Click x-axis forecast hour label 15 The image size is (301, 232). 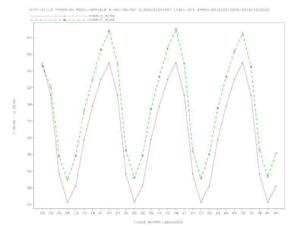coord(84,213)
